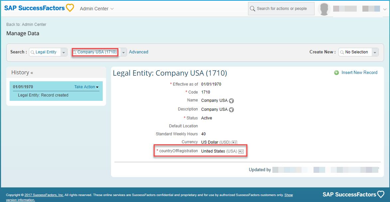Click the Name value Company USA
Screen dimensions: 390x202
pyautogui.click(x=214, y=101)
